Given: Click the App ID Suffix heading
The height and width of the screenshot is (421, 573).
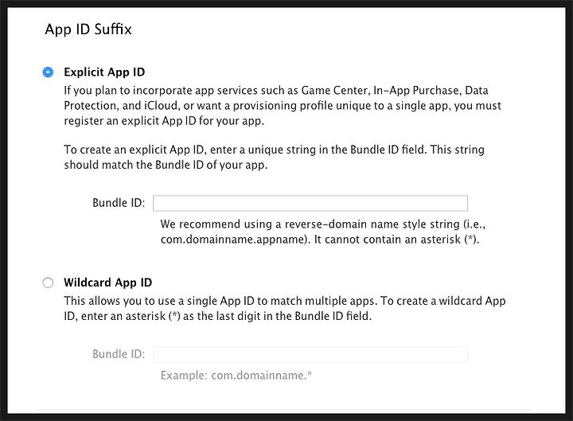Looking at the screenshot, I should (88, 29).
